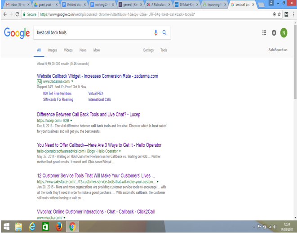Open Chrome three-dot menu
Screen dimensions: 297x233
tap(293, 14)
